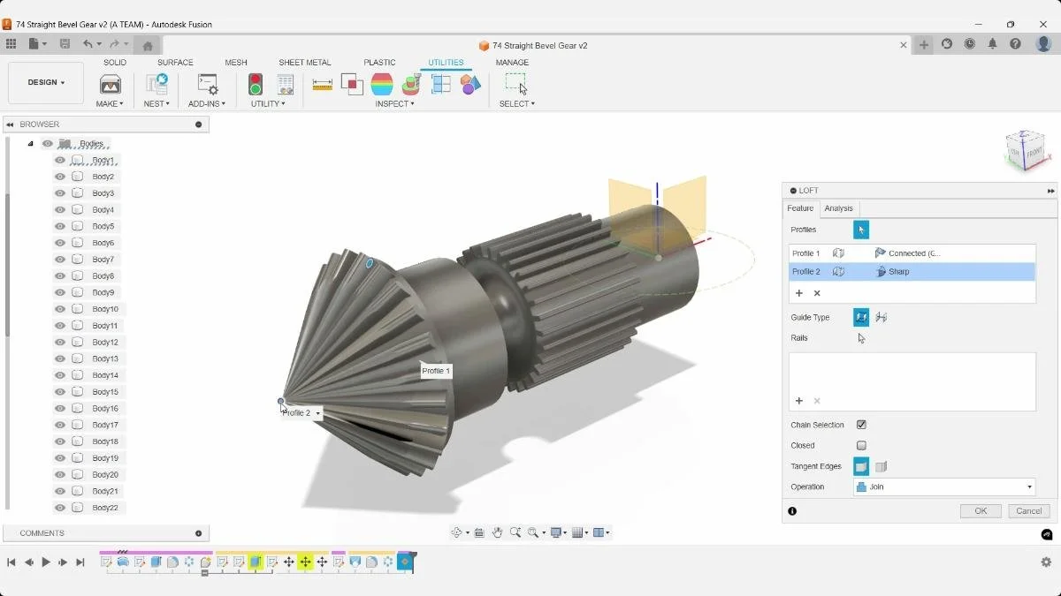The image size is (1061, 596).
Task: Select Rails guide type button
Action: [861, 317]
